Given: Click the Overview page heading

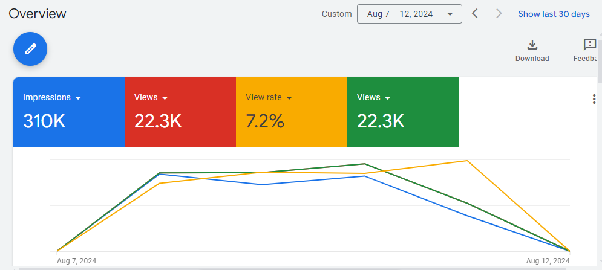Looking at the screenshot, I should pos(38,14).
